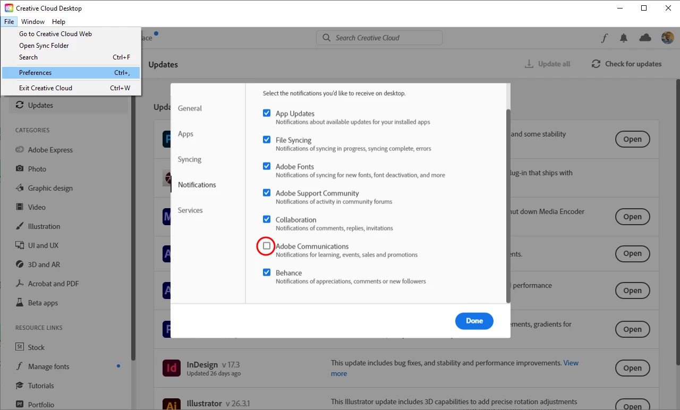
Task: Click the Search Creative Cloud field
Action: pyautogui.click(x=379, y=38)
